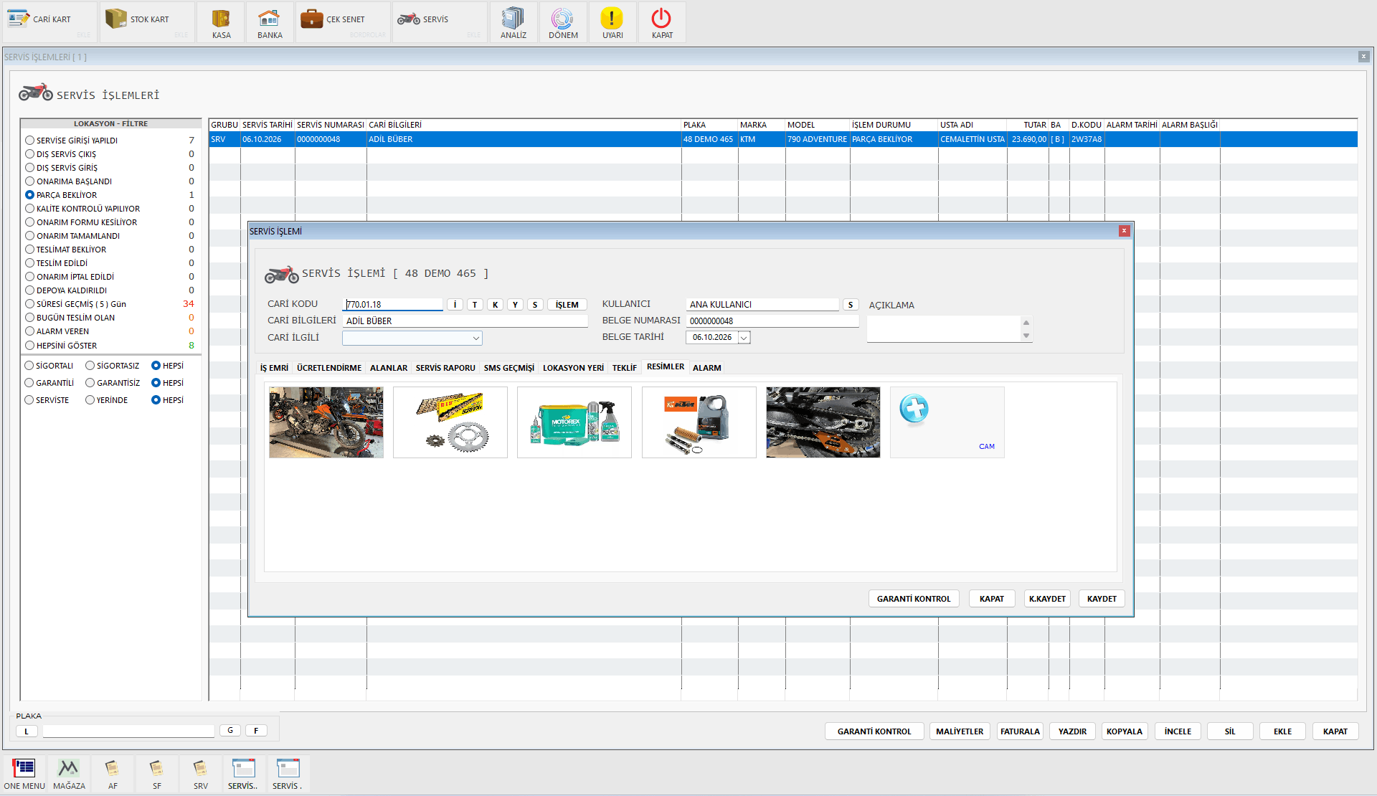1377x796 pixels.
Task: Open Öne Menü in bottom taskbar
Action: (24, 774)
